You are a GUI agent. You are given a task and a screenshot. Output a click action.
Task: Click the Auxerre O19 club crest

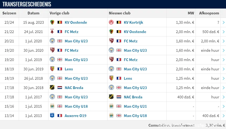[x=52, y=116]
